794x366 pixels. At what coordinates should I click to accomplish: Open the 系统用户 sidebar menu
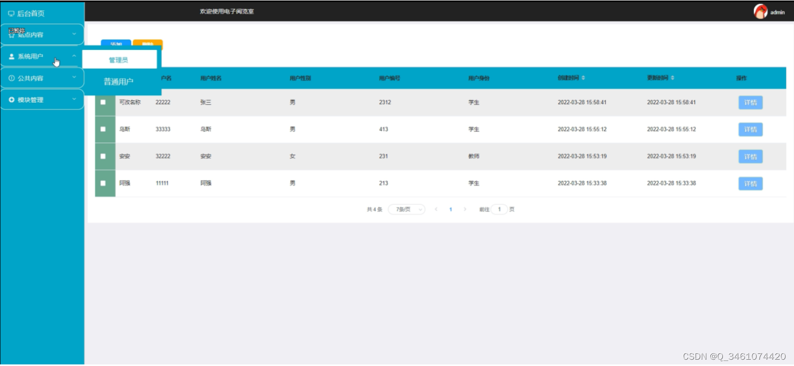pos(42,56)
